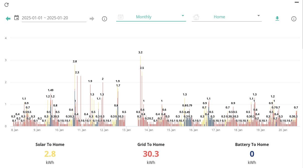Click the 18. Jan axis label

pos(238,130)
